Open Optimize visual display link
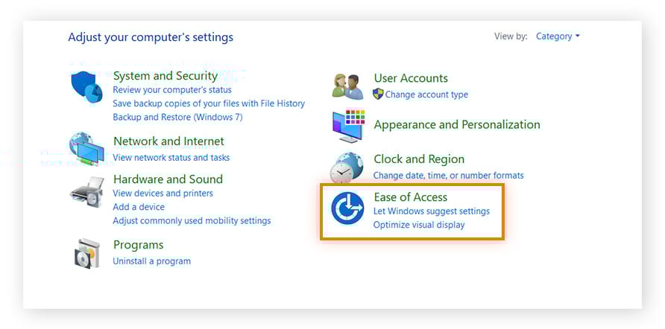The width and height of the screenshot is (665, 329). pyautogui.click(x=419, y=225)
